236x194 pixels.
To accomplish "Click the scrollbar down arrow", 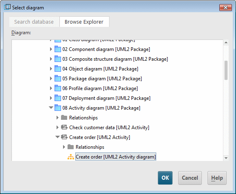I will click(226, 158).
